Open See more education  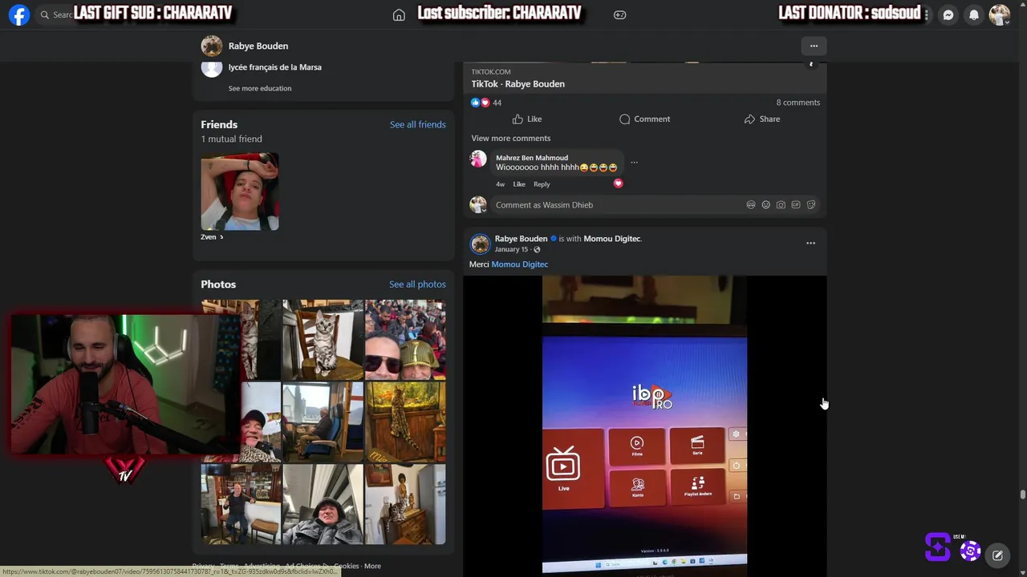click(x=260, y=88)
